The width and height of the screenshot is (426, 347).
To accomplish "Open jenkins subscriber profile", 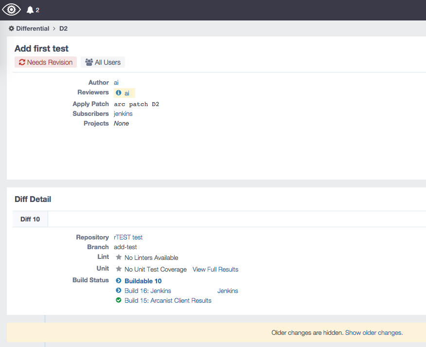I will [123, 114].
